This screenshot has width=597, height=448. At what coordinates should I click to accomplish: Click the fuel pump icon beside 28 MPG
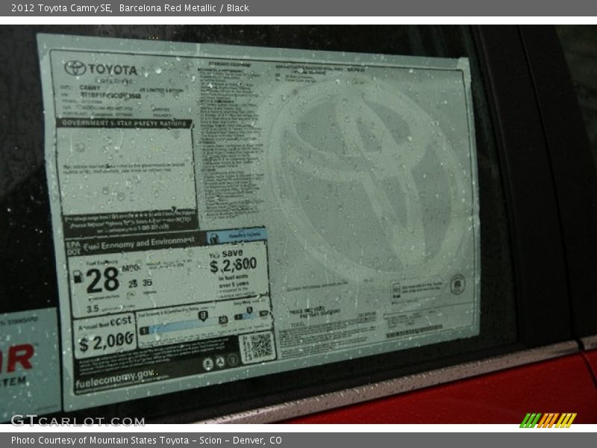coord(78,276)
